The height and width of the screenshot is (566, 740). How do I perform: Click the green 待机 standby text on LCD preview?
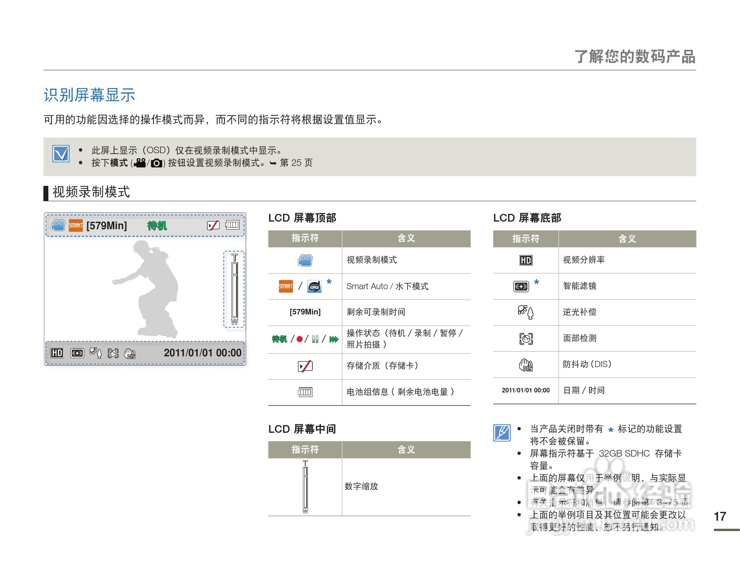point(157,226)
